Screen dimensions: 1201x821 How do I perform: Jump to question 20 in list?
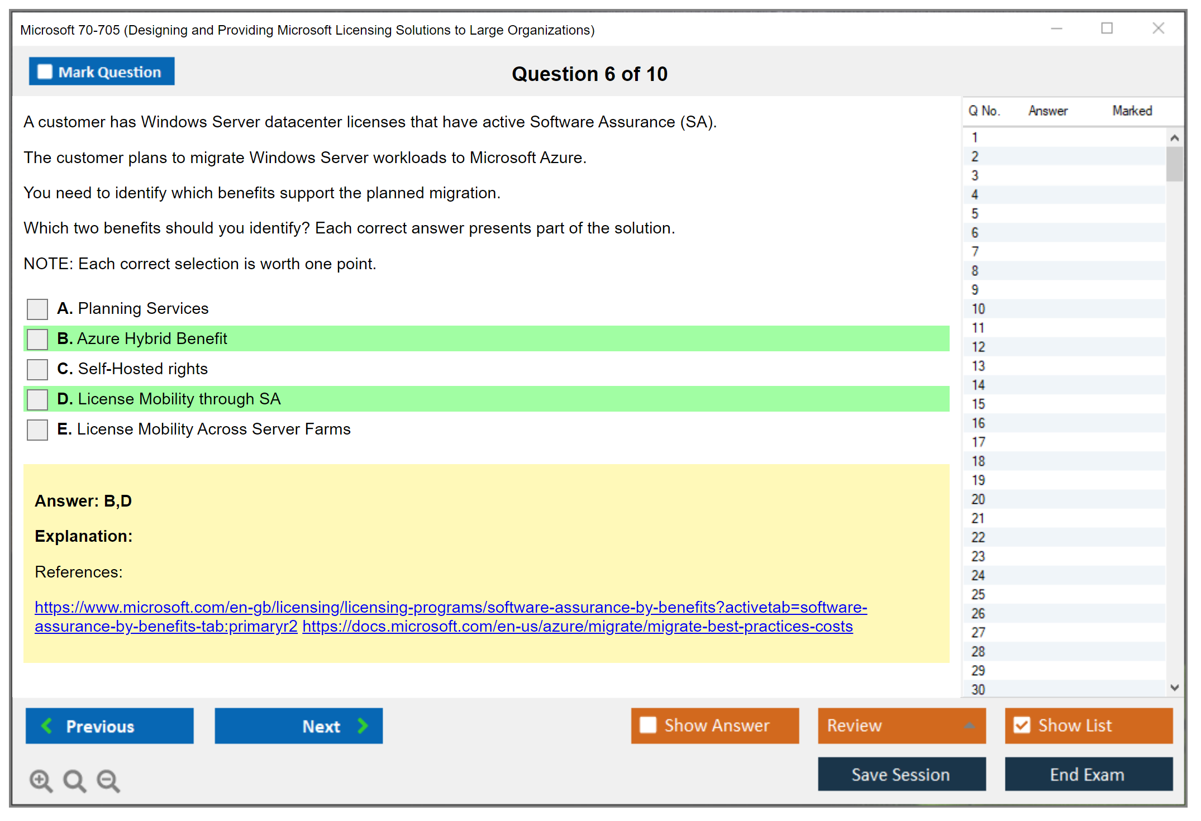coord(978,499)
